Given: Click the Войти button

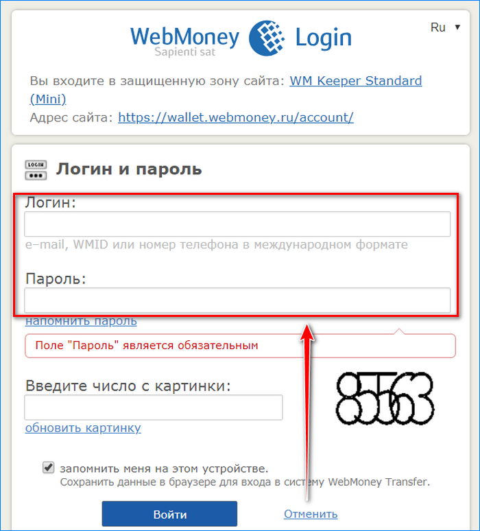Looking at the screenshot, I should pyautogui.click(x=169, y=514).
